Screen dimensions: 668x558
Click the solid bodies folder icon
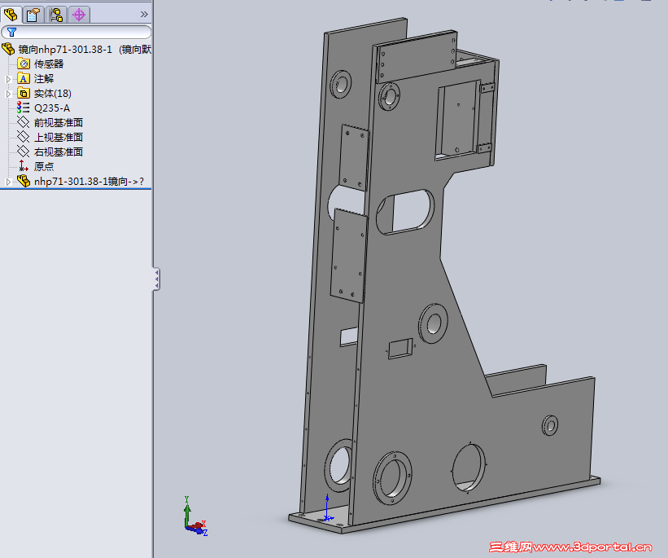[24, 93]
